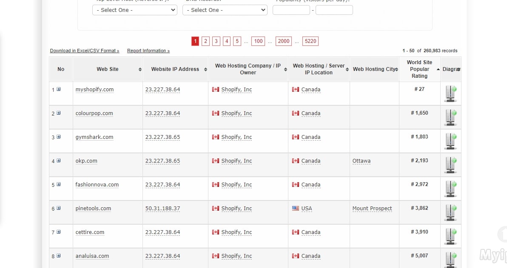
Task: Expand row 1 details with plus icon
Action: (59, 89)
